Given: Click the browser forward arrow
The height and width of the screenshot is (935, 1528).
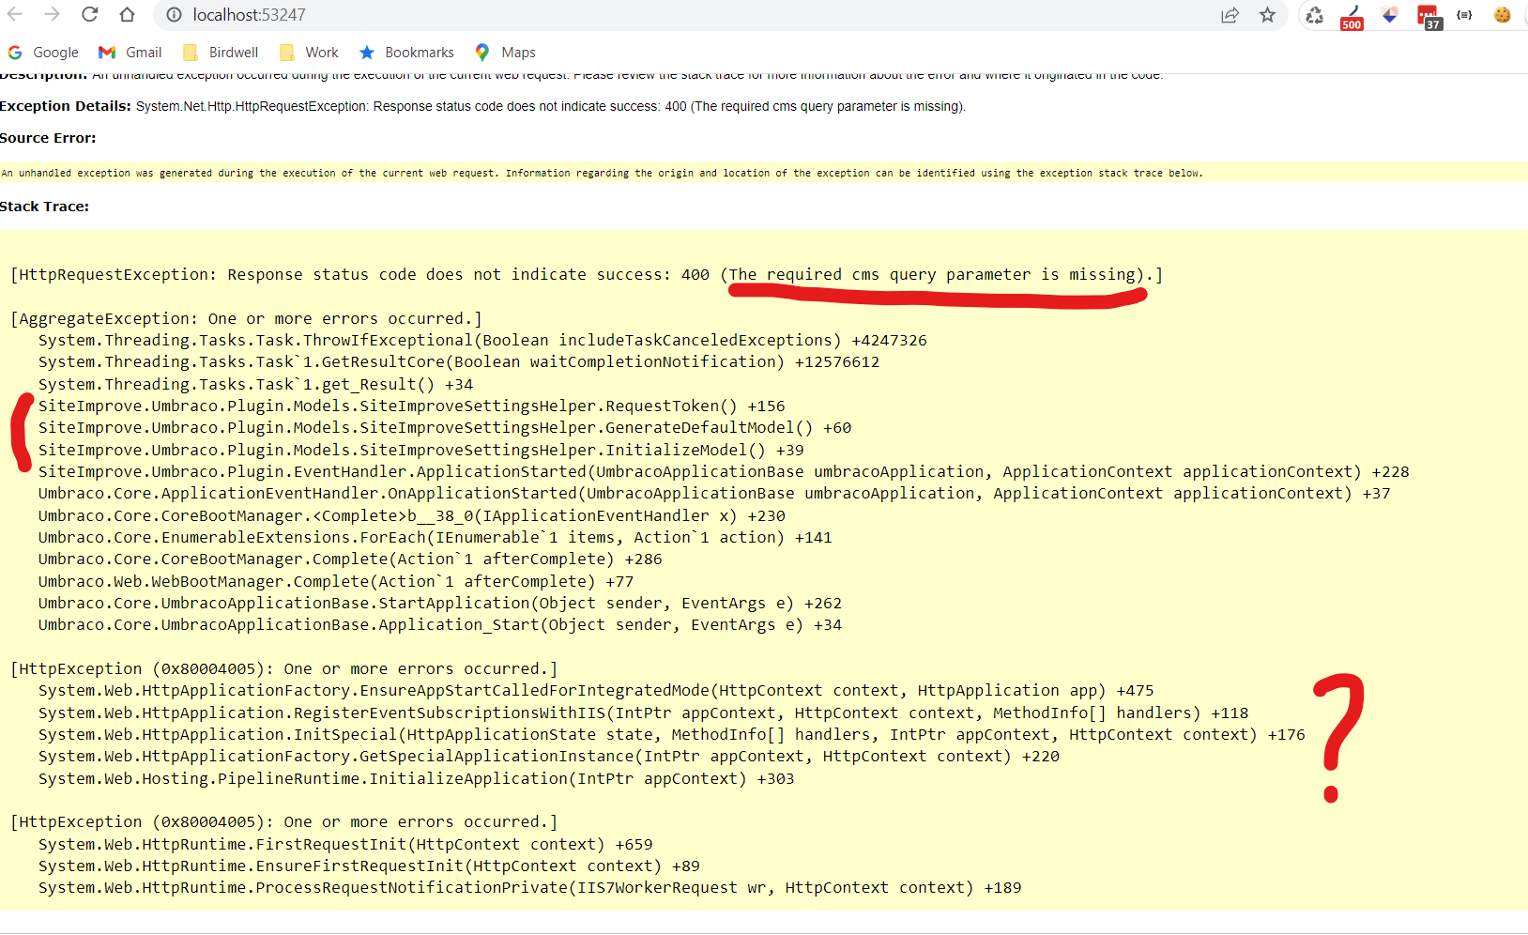Looking at the screenshot, I should click(53, 15).
